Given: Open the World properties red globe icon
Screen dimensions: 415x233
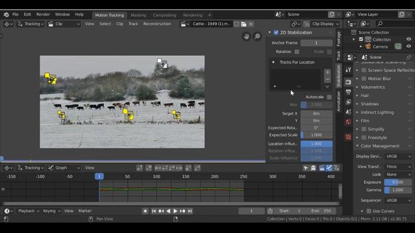Looking at the screenshot, I should 348,122.
